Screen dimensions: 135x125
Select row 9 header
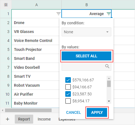pos(6,85)
